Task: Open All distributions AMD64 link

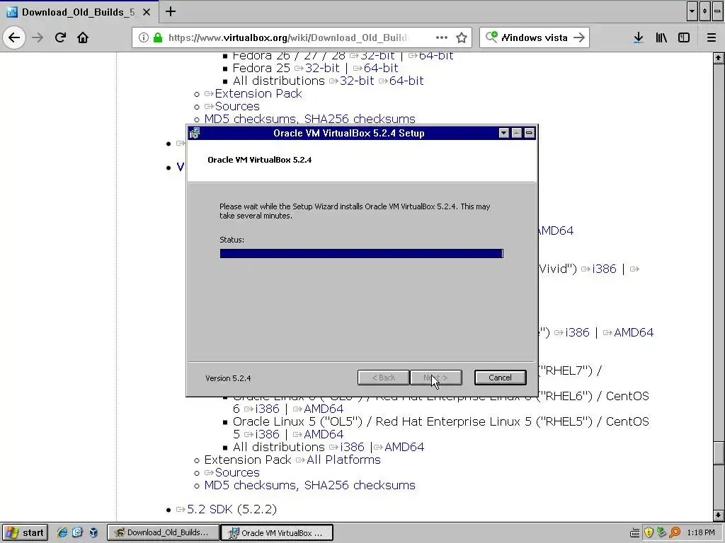Action: pyautogui.click(x=404, y=447)
